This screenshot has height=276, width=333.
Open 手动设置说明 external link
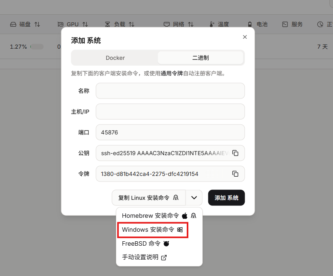pyautogui.click(x=144, y=257)
